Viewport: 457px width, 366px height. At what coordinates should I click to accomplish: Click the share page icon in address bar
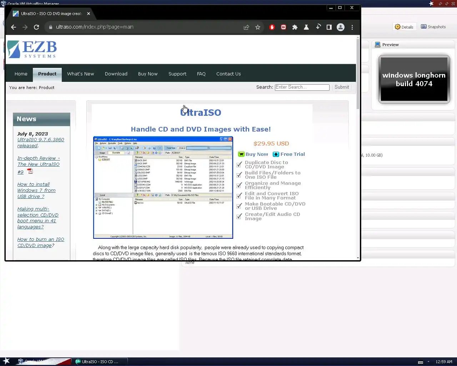coord(246,27)
